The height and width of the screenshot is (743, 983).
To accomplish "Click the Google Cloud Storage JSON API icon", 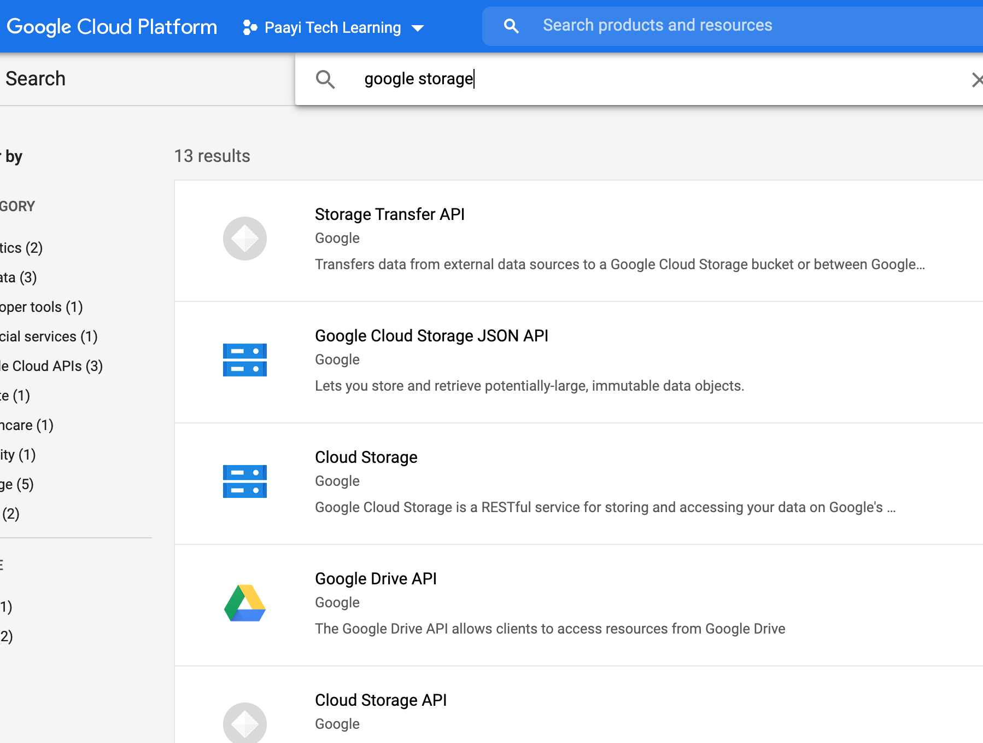I will pos(244,360).
